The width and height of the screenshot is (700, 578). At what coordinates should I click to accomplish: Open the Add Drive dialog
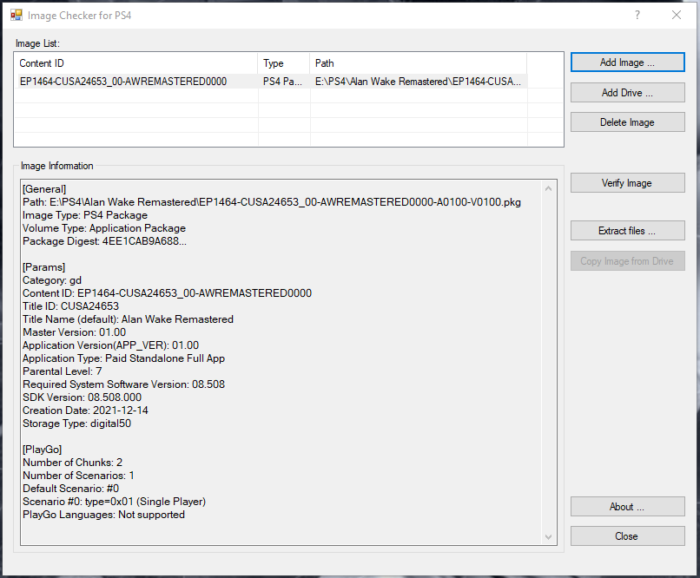627,93
